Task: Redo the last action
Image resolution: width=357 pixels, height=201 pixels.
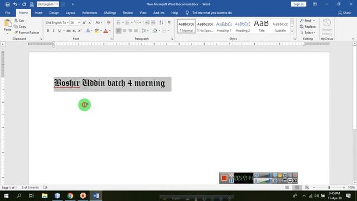Action: click(24, 4)
